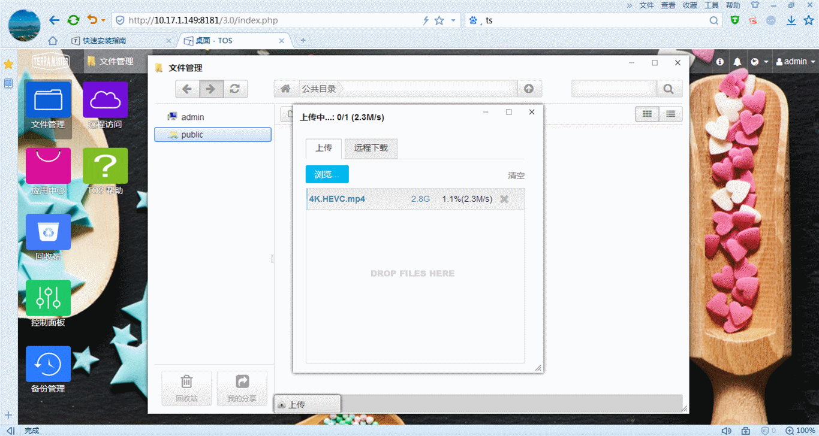This screenshot has width=819, height=436.
Task: Switch to 远程下载 tab
Action: 371,149
